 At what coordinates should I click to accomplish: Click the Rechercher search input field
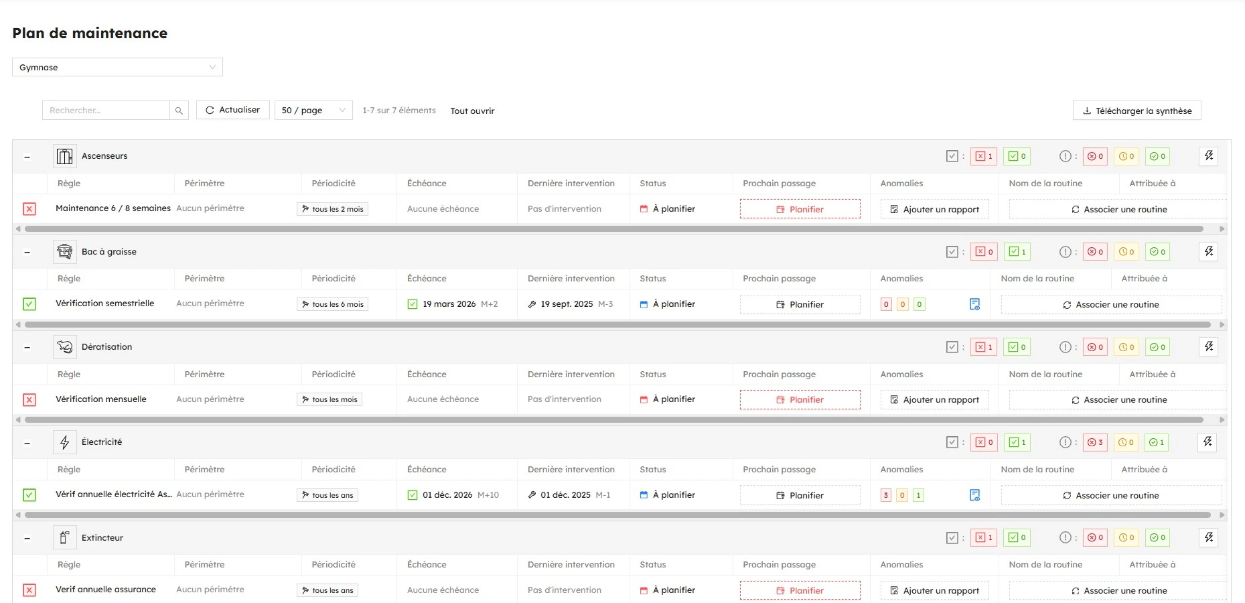click(106, 111)
